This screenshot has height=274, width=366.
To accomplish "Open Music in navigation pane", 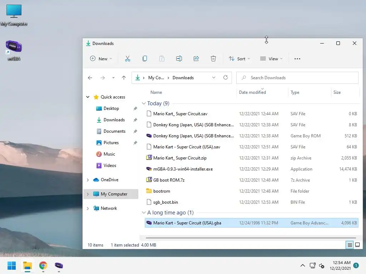I will (109, 154).
